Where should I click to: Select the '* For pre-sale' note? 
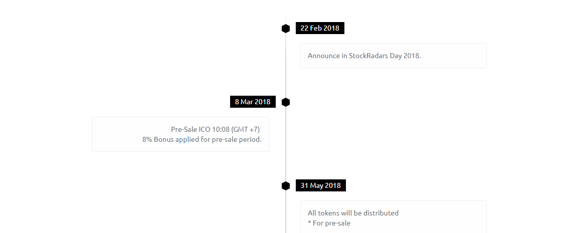coord(329,223)
